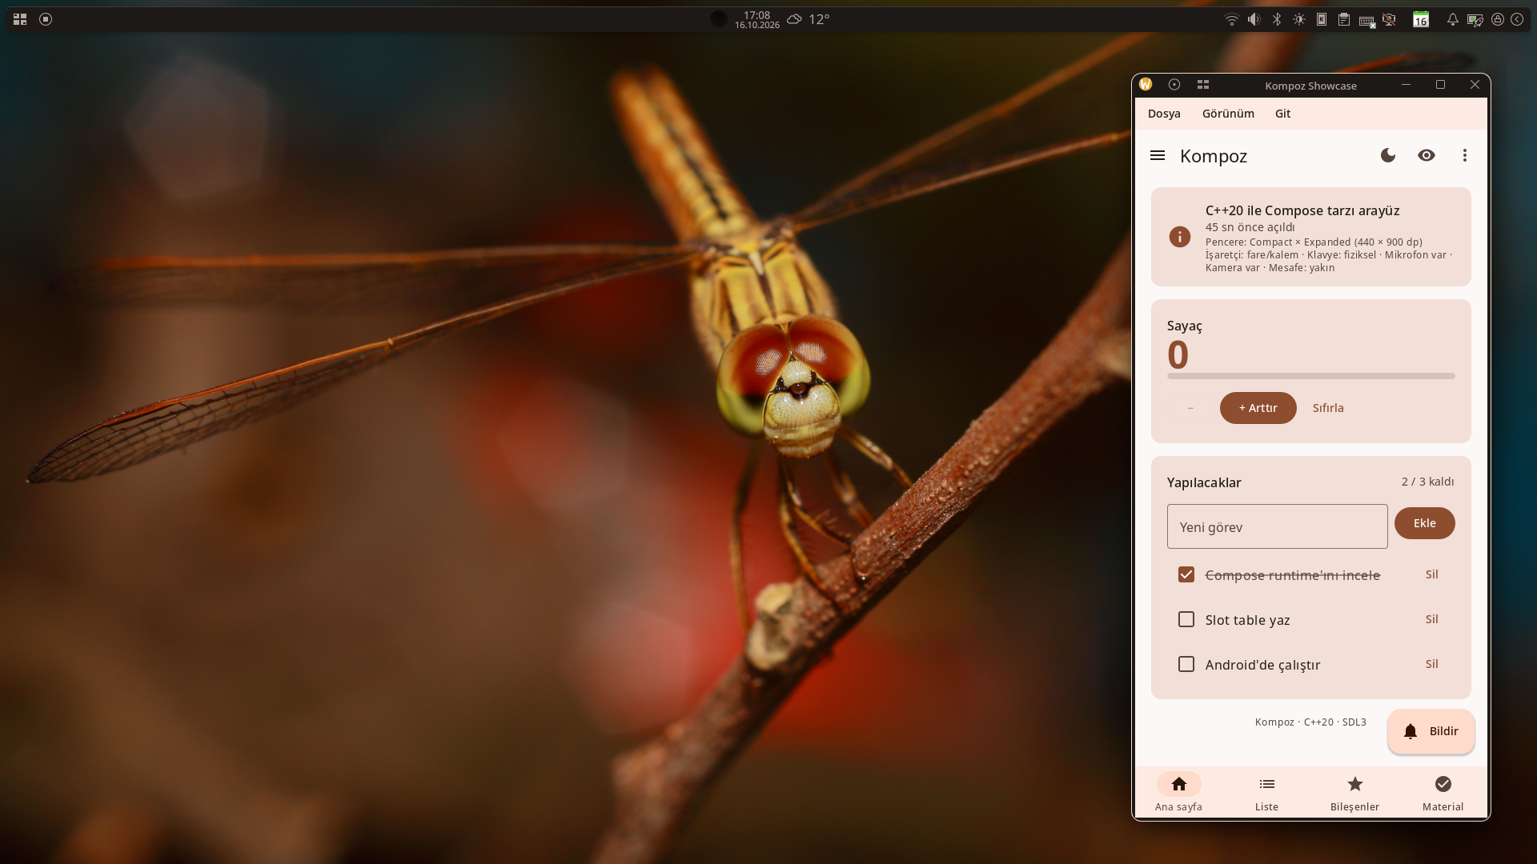Focus the Yeni görev input field
The width and height of the screenshot is (1537, 864).
(x=1278, y=526)
